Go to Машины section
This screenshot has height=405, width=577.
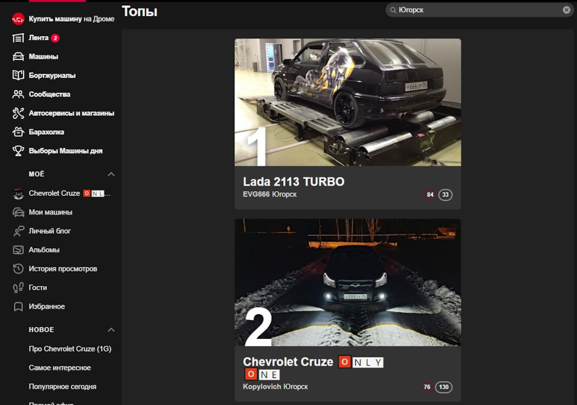43,56
